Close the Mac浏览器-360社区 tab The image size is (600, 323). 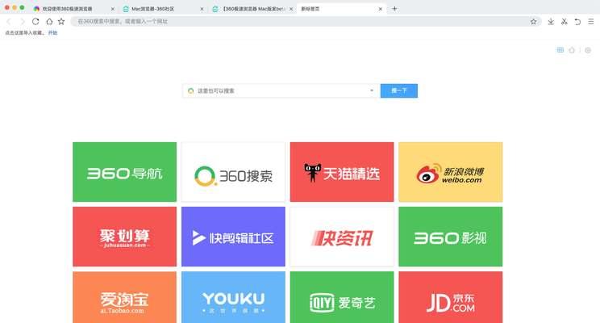[202, 9]
